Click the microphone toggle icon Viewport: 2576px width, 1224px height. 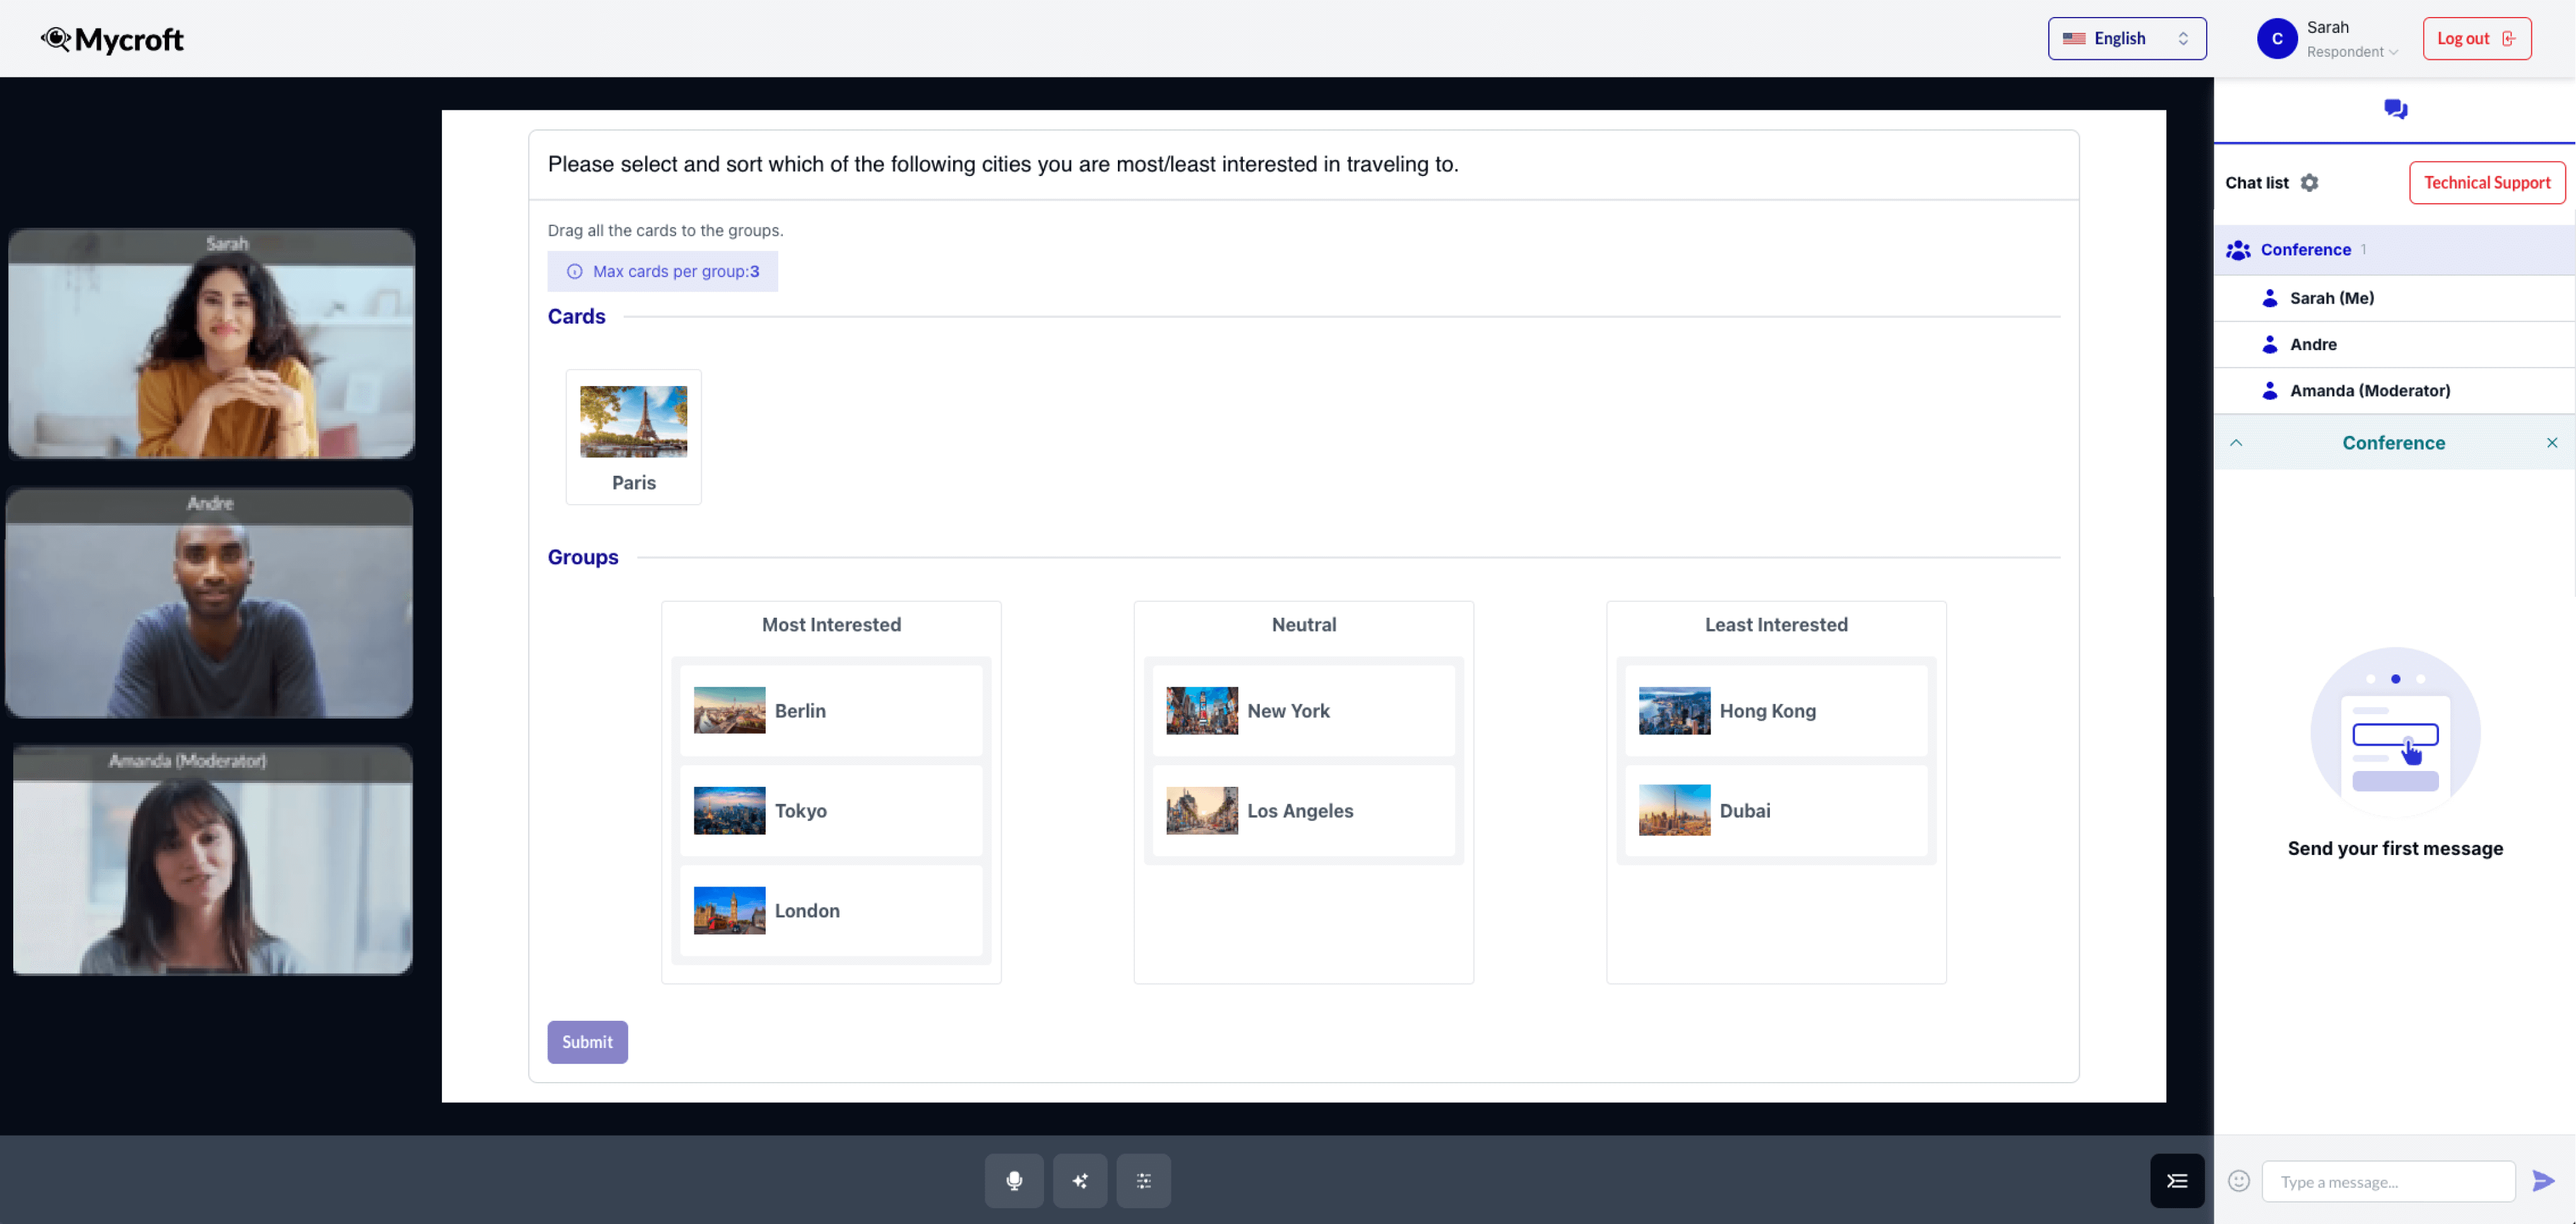pos(1014,1181)
